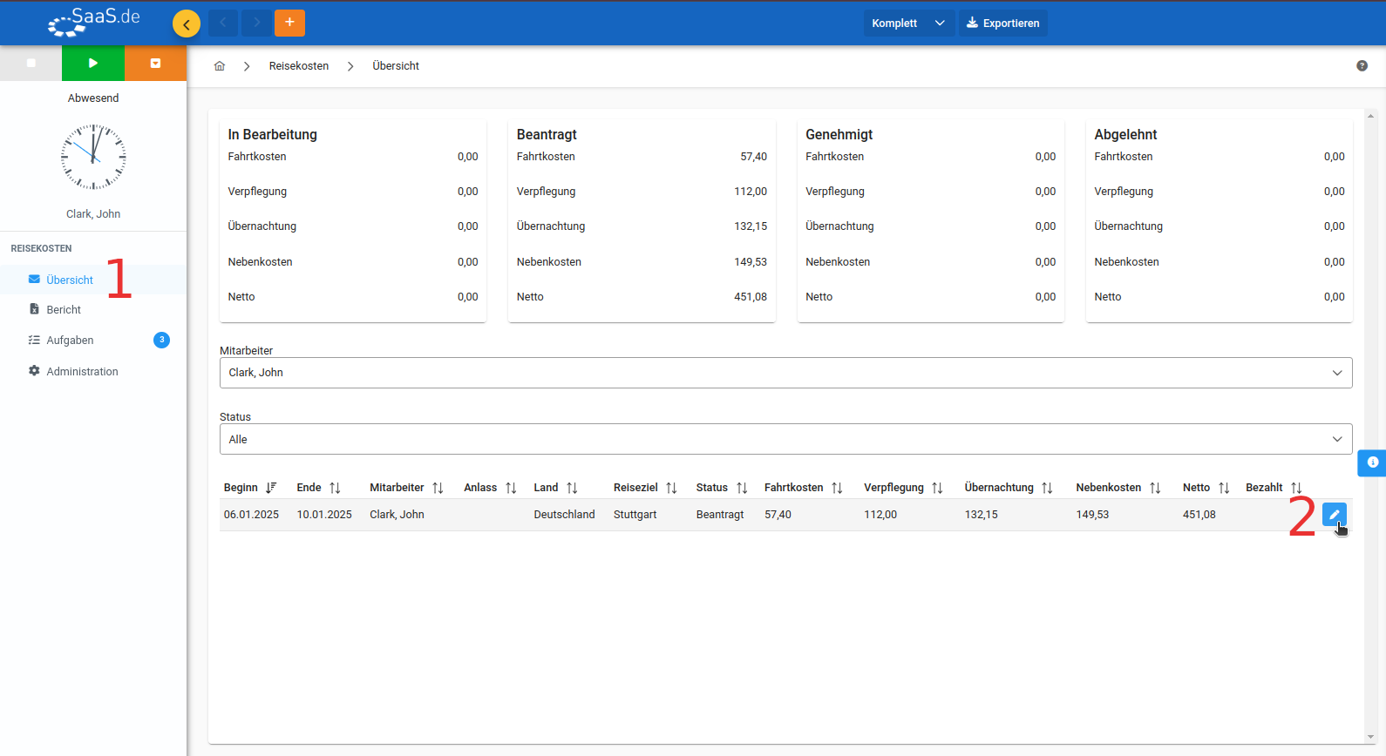Viewport: 1386px width, 756px height.
Task: Click the pencil edit icon in trip row
Action: (x=1334, y=515)
